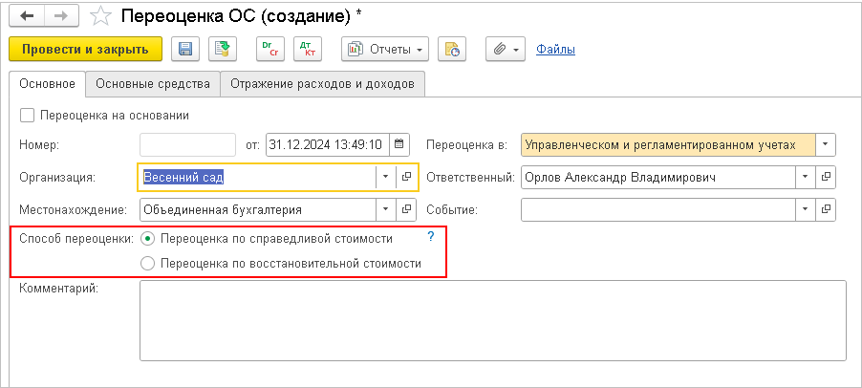The width and height of the screenshot is (862, 388).
Task: Click the document with clock toolbar icon
Action: pos(453,49)
